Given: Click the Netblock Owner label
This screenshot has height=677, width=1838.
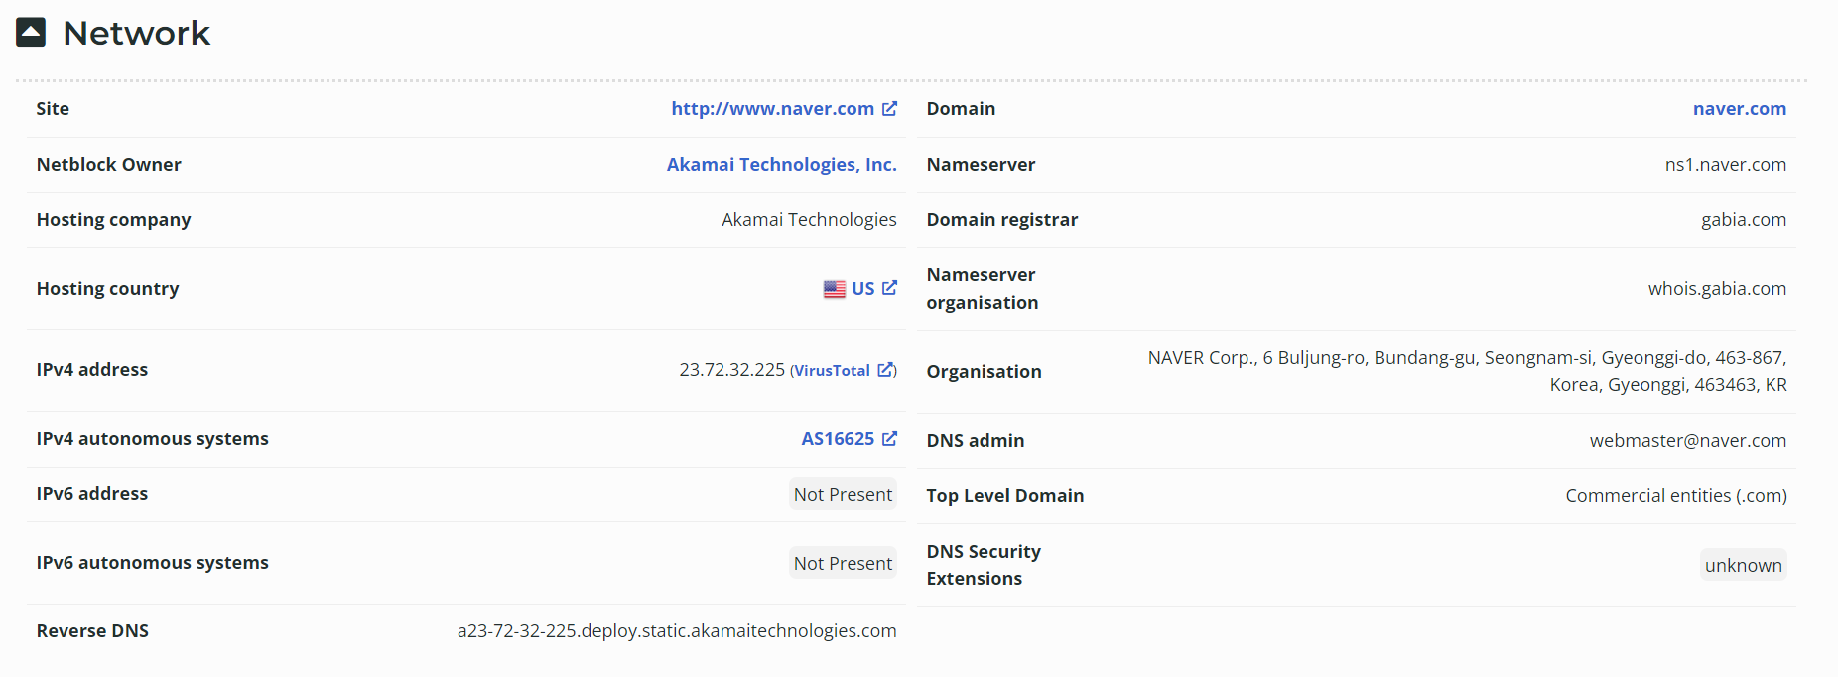Looking at the screenshot, I should click(108, 165).
